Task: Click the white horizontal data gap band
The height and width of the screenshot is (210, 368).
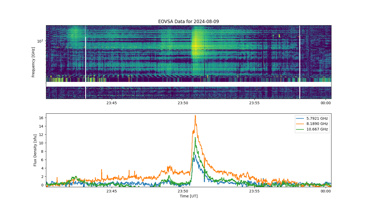Action: pos(188,84)
